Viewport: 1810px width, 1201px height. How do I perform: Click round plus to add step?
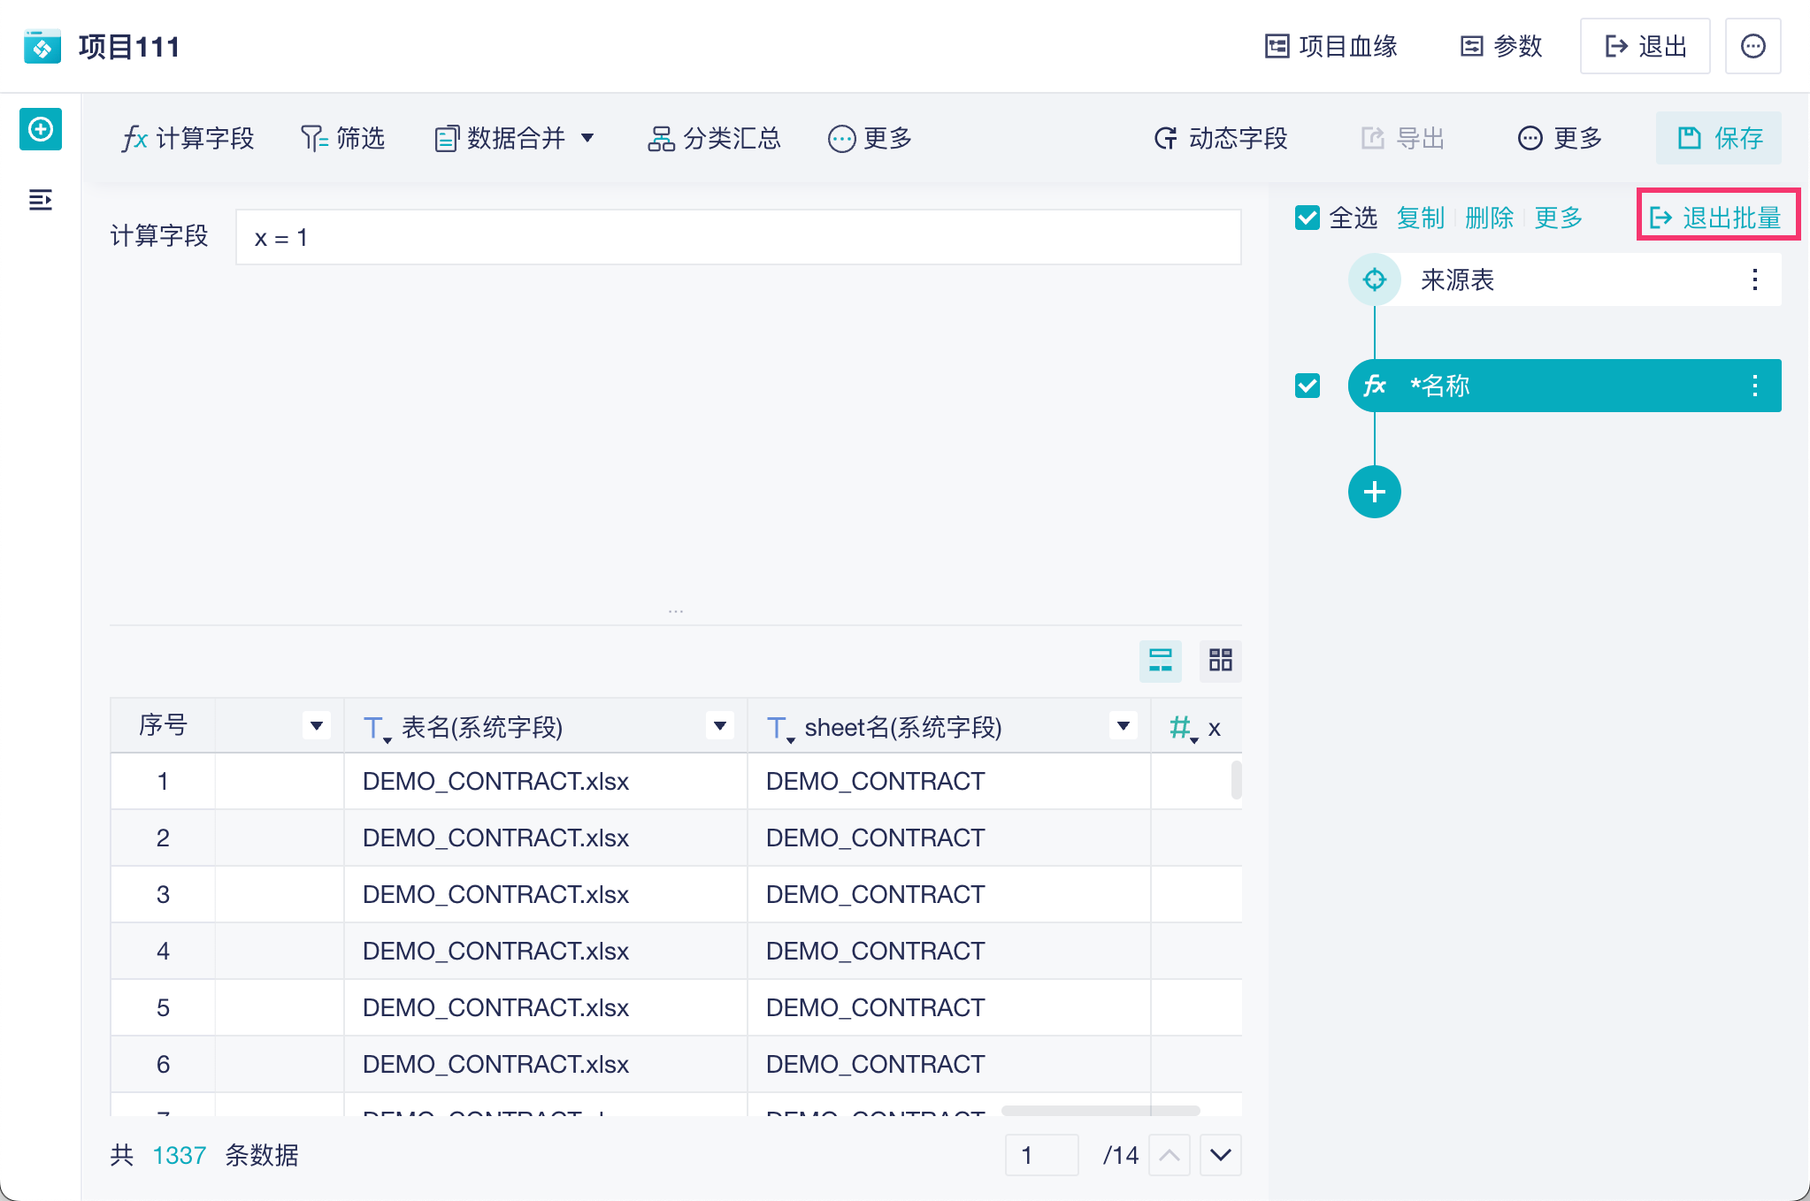1374,492
